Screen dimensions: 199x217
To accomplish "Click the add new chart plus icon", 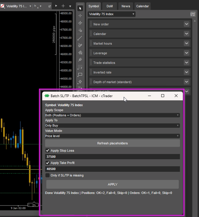I will click(63, 6).
